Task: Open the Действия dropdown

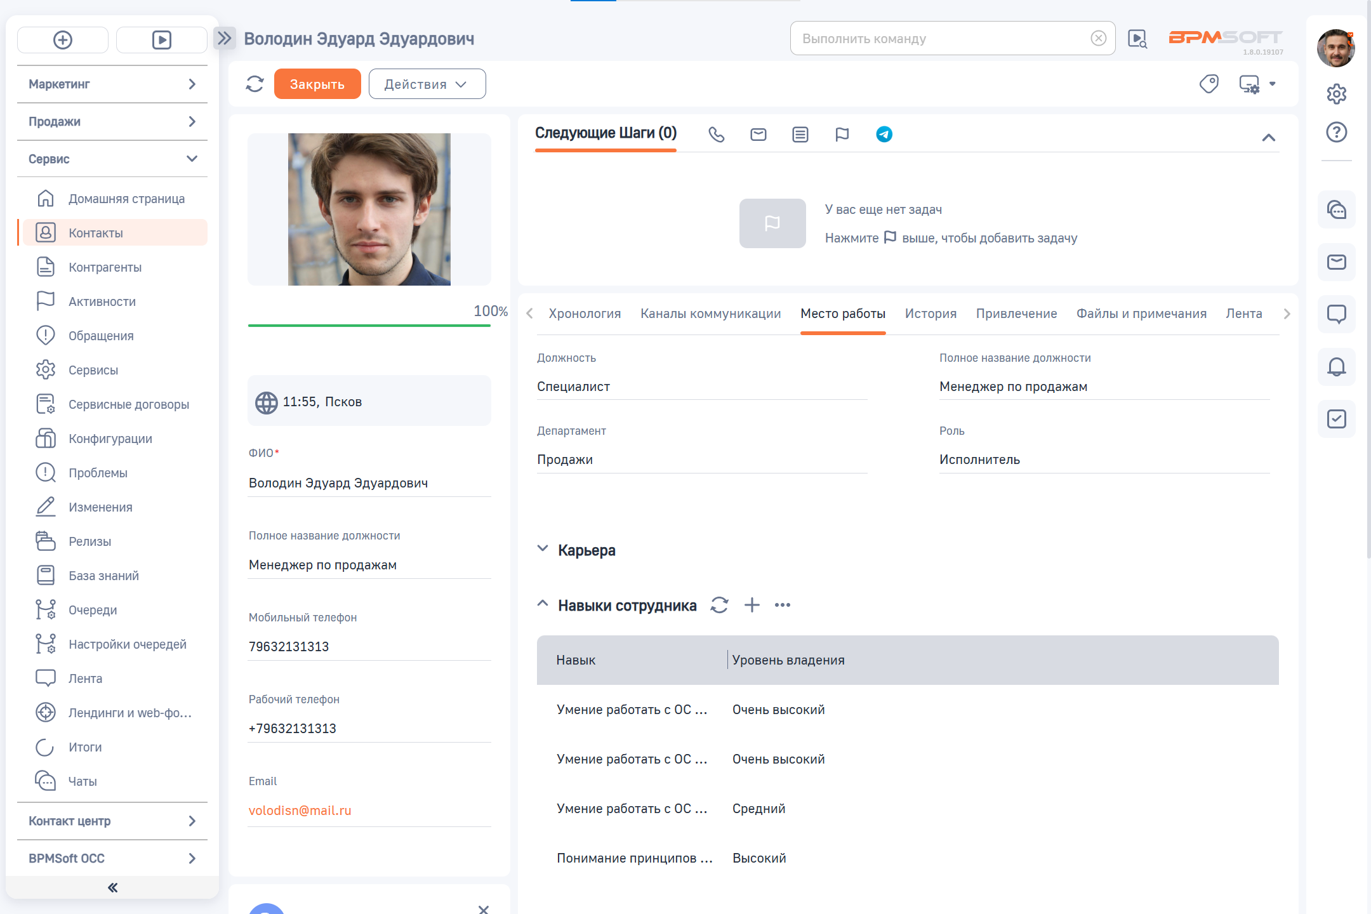Action: [x=427, y=84]
